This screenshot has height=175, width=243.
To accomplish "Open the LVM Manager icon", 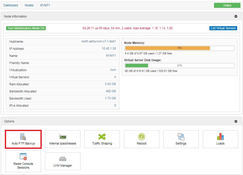I will (x=63, y=159).
